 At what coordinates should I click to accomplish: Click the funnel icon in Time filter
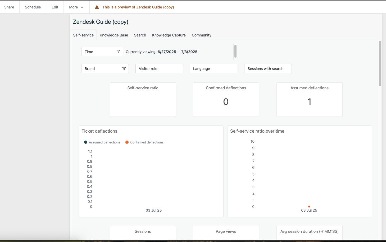(x=118, y=52)
